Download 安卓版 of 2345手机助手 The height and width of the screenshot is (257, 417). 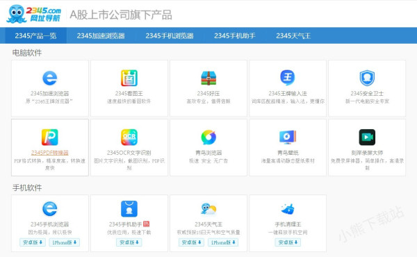[129, 242]
